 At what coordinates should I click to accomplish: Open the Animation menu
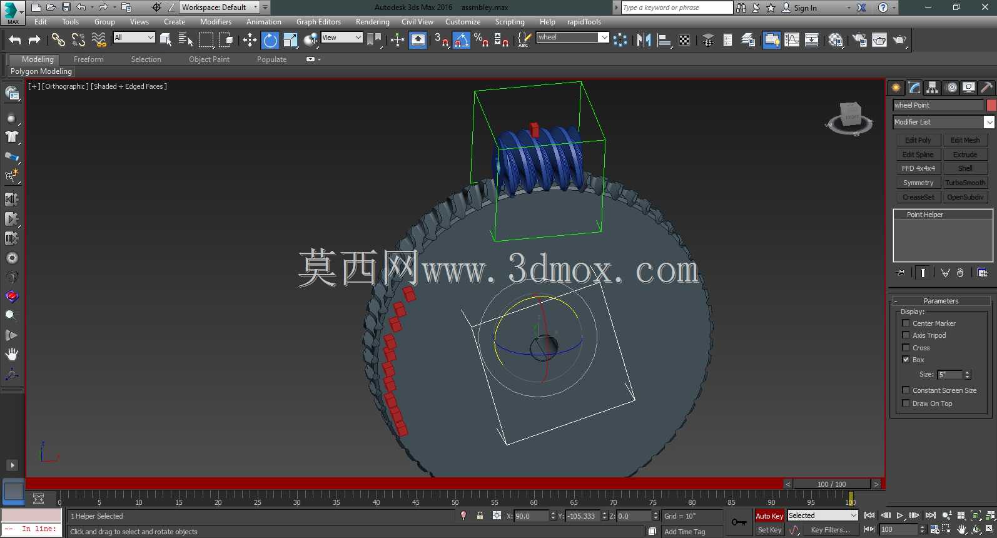click(263, 22)
